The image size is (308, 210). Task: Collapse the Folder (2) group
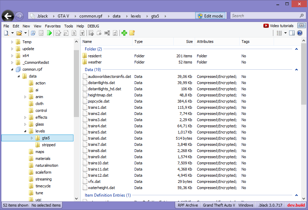point(296,49)
